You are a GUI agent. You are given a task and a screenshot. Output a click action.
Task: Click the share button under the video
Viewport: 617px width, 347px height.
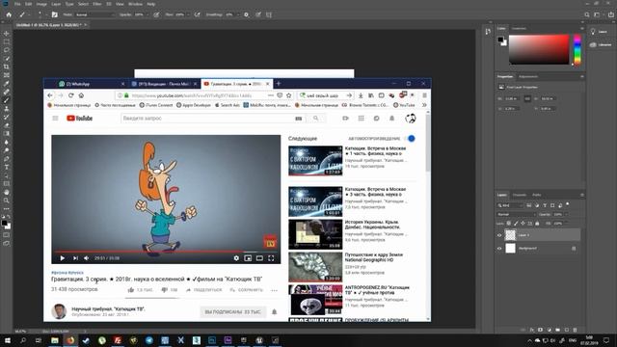pyautogui.click(x=204, y=290)
